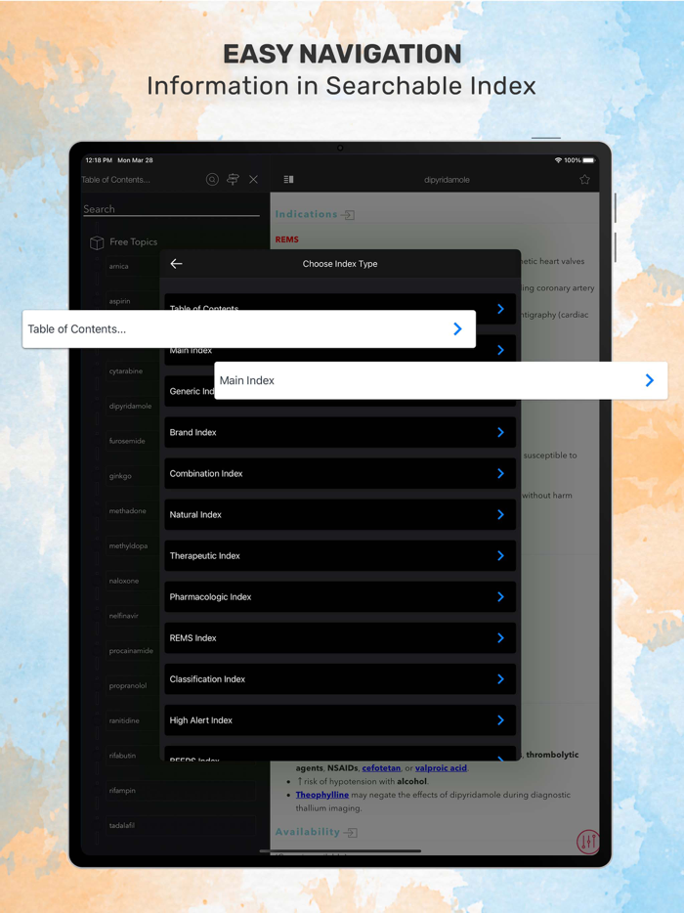
Task: Close the sidebar with the X icon
Action: click(254, 179)
